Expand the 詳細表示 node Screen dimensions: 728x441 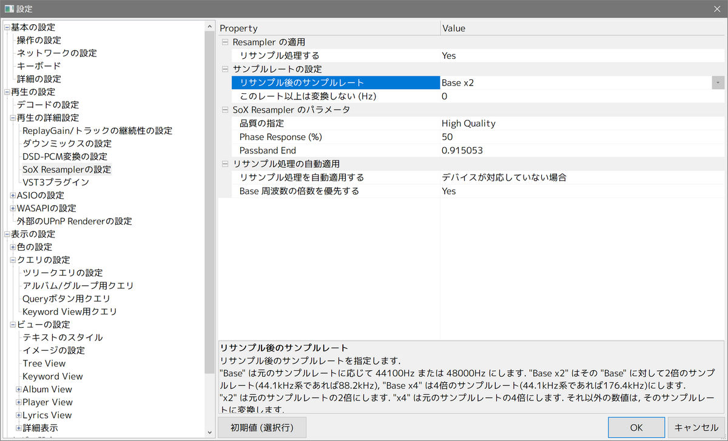(19, 428)
